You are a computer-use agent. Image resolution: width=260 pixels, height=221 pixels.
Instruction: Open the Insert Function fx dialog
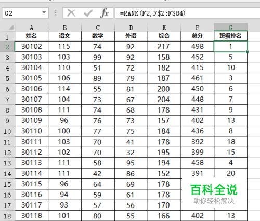pos(105,13)
